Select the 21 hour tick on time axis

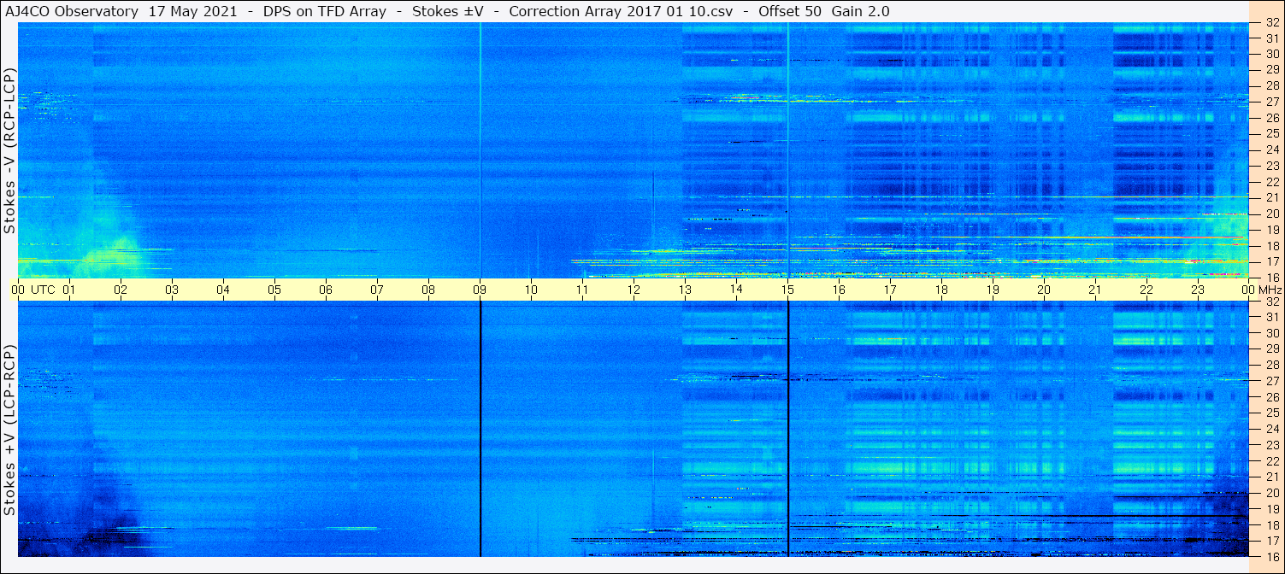tap(1095, 290)
